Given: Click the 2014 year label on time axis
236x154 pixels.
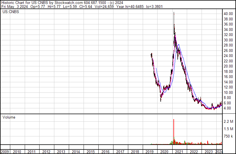Looking at the screenshot, I should pos(76,152).
